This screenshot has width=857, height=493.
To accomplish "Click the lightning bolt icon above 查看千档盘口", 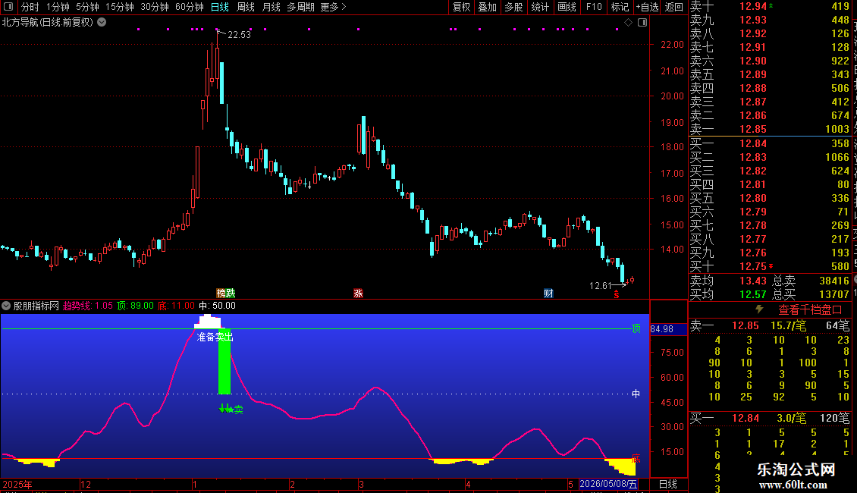I will coord(759,309).
